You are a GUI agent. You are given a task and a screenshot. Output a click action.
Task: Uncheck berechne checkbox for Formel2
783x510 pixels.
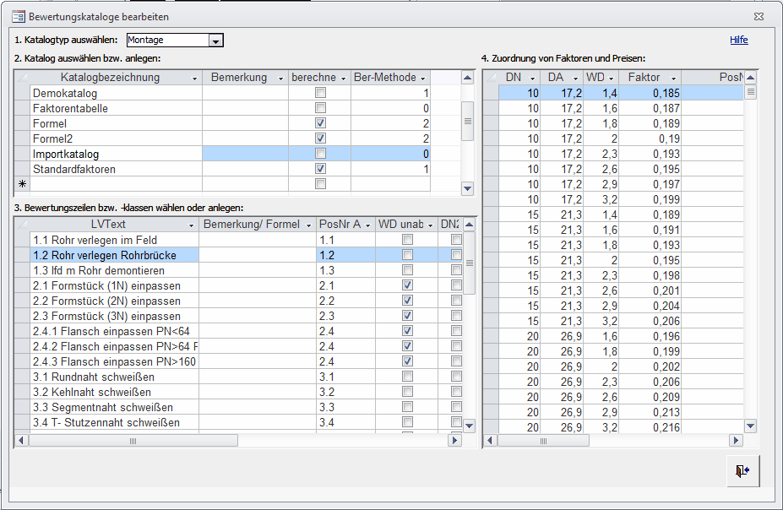(320, 138)
